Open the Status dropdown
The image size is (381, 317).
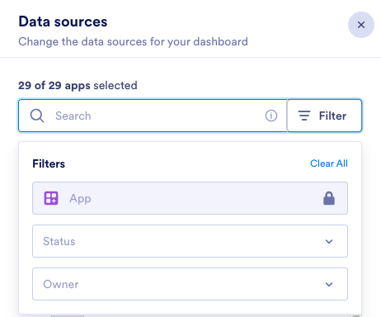[x=190, y=241]
